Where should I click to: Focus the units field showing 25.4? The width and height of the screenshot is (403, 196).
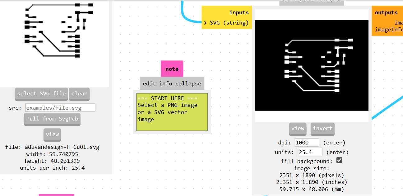coord(310,152)
